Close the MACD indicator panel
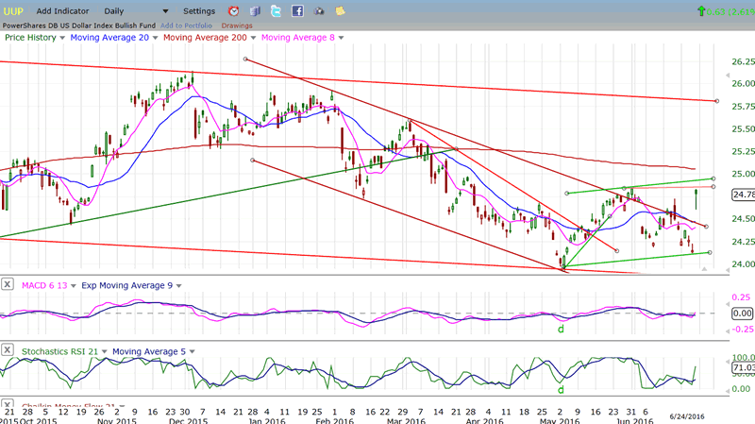The height and width of the screenshot is (424, 755). [x=7, y=284]
